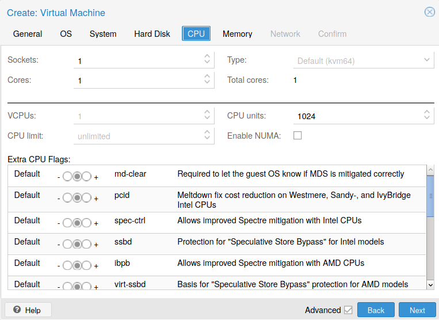This screenshot has width=439, height=320.
Task: Increase CPU units with up arrow
Action: click(x=426, y=112)
